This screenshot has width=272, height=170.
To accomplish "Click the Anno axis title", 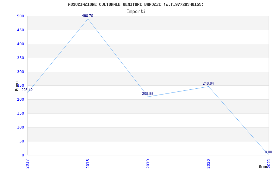I will 264,167.
